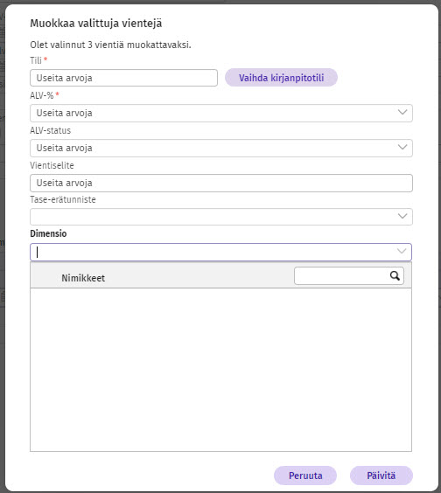Click the empty Nimikkeet results list area
Viewport: 441px width, 493px height.
click(220, 370)
